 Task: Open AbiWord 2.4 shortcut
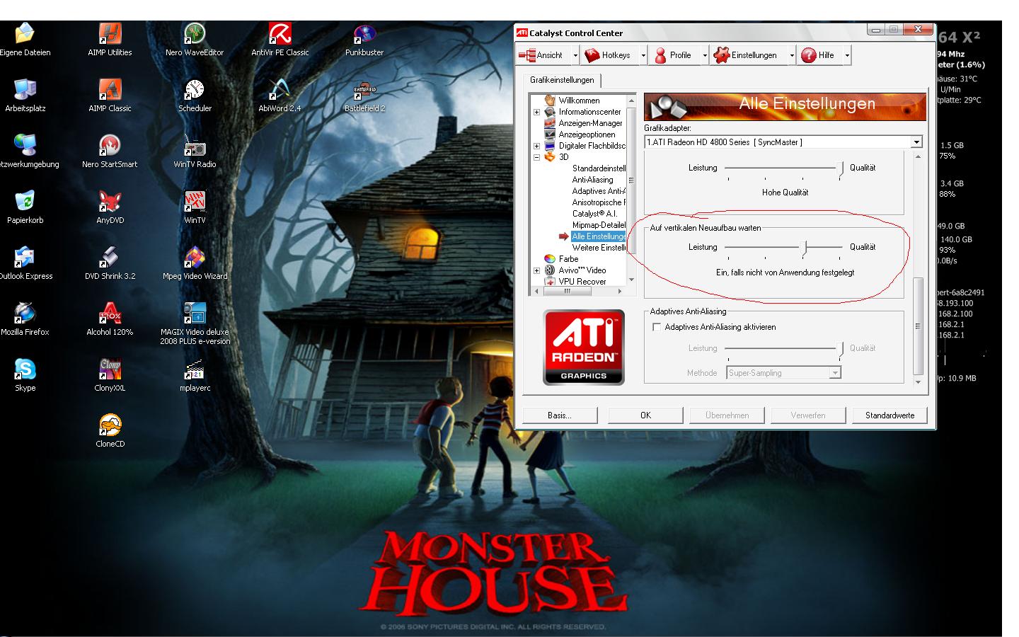tap(280, 89)
